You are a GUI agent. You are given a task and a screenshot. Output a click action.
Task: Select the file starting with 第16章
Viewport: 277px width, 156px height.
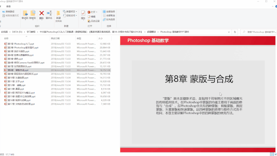[x=19, y=100]
